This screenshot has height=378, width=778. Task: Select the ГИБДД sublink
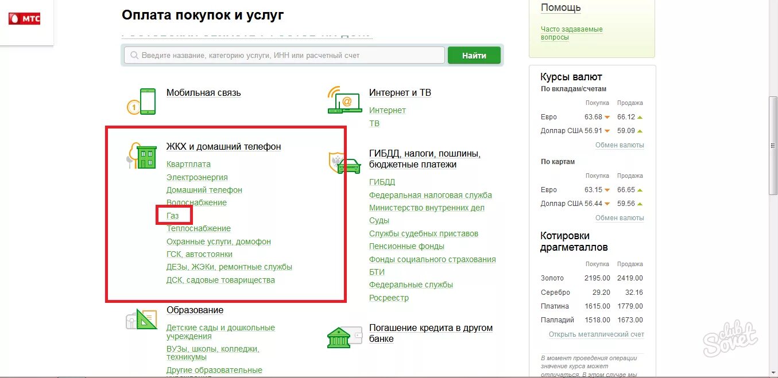(382, 182)
